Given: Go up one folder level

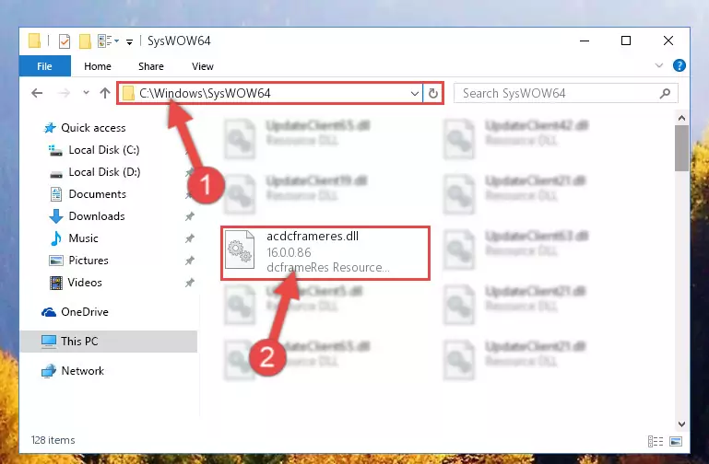Looking at the screenshot, I should (x=105, y=93).
